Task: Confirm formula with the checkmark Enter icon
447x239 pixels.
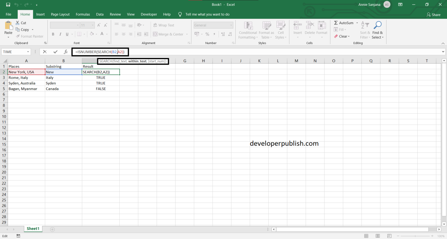Action: [x=55, y=52]
